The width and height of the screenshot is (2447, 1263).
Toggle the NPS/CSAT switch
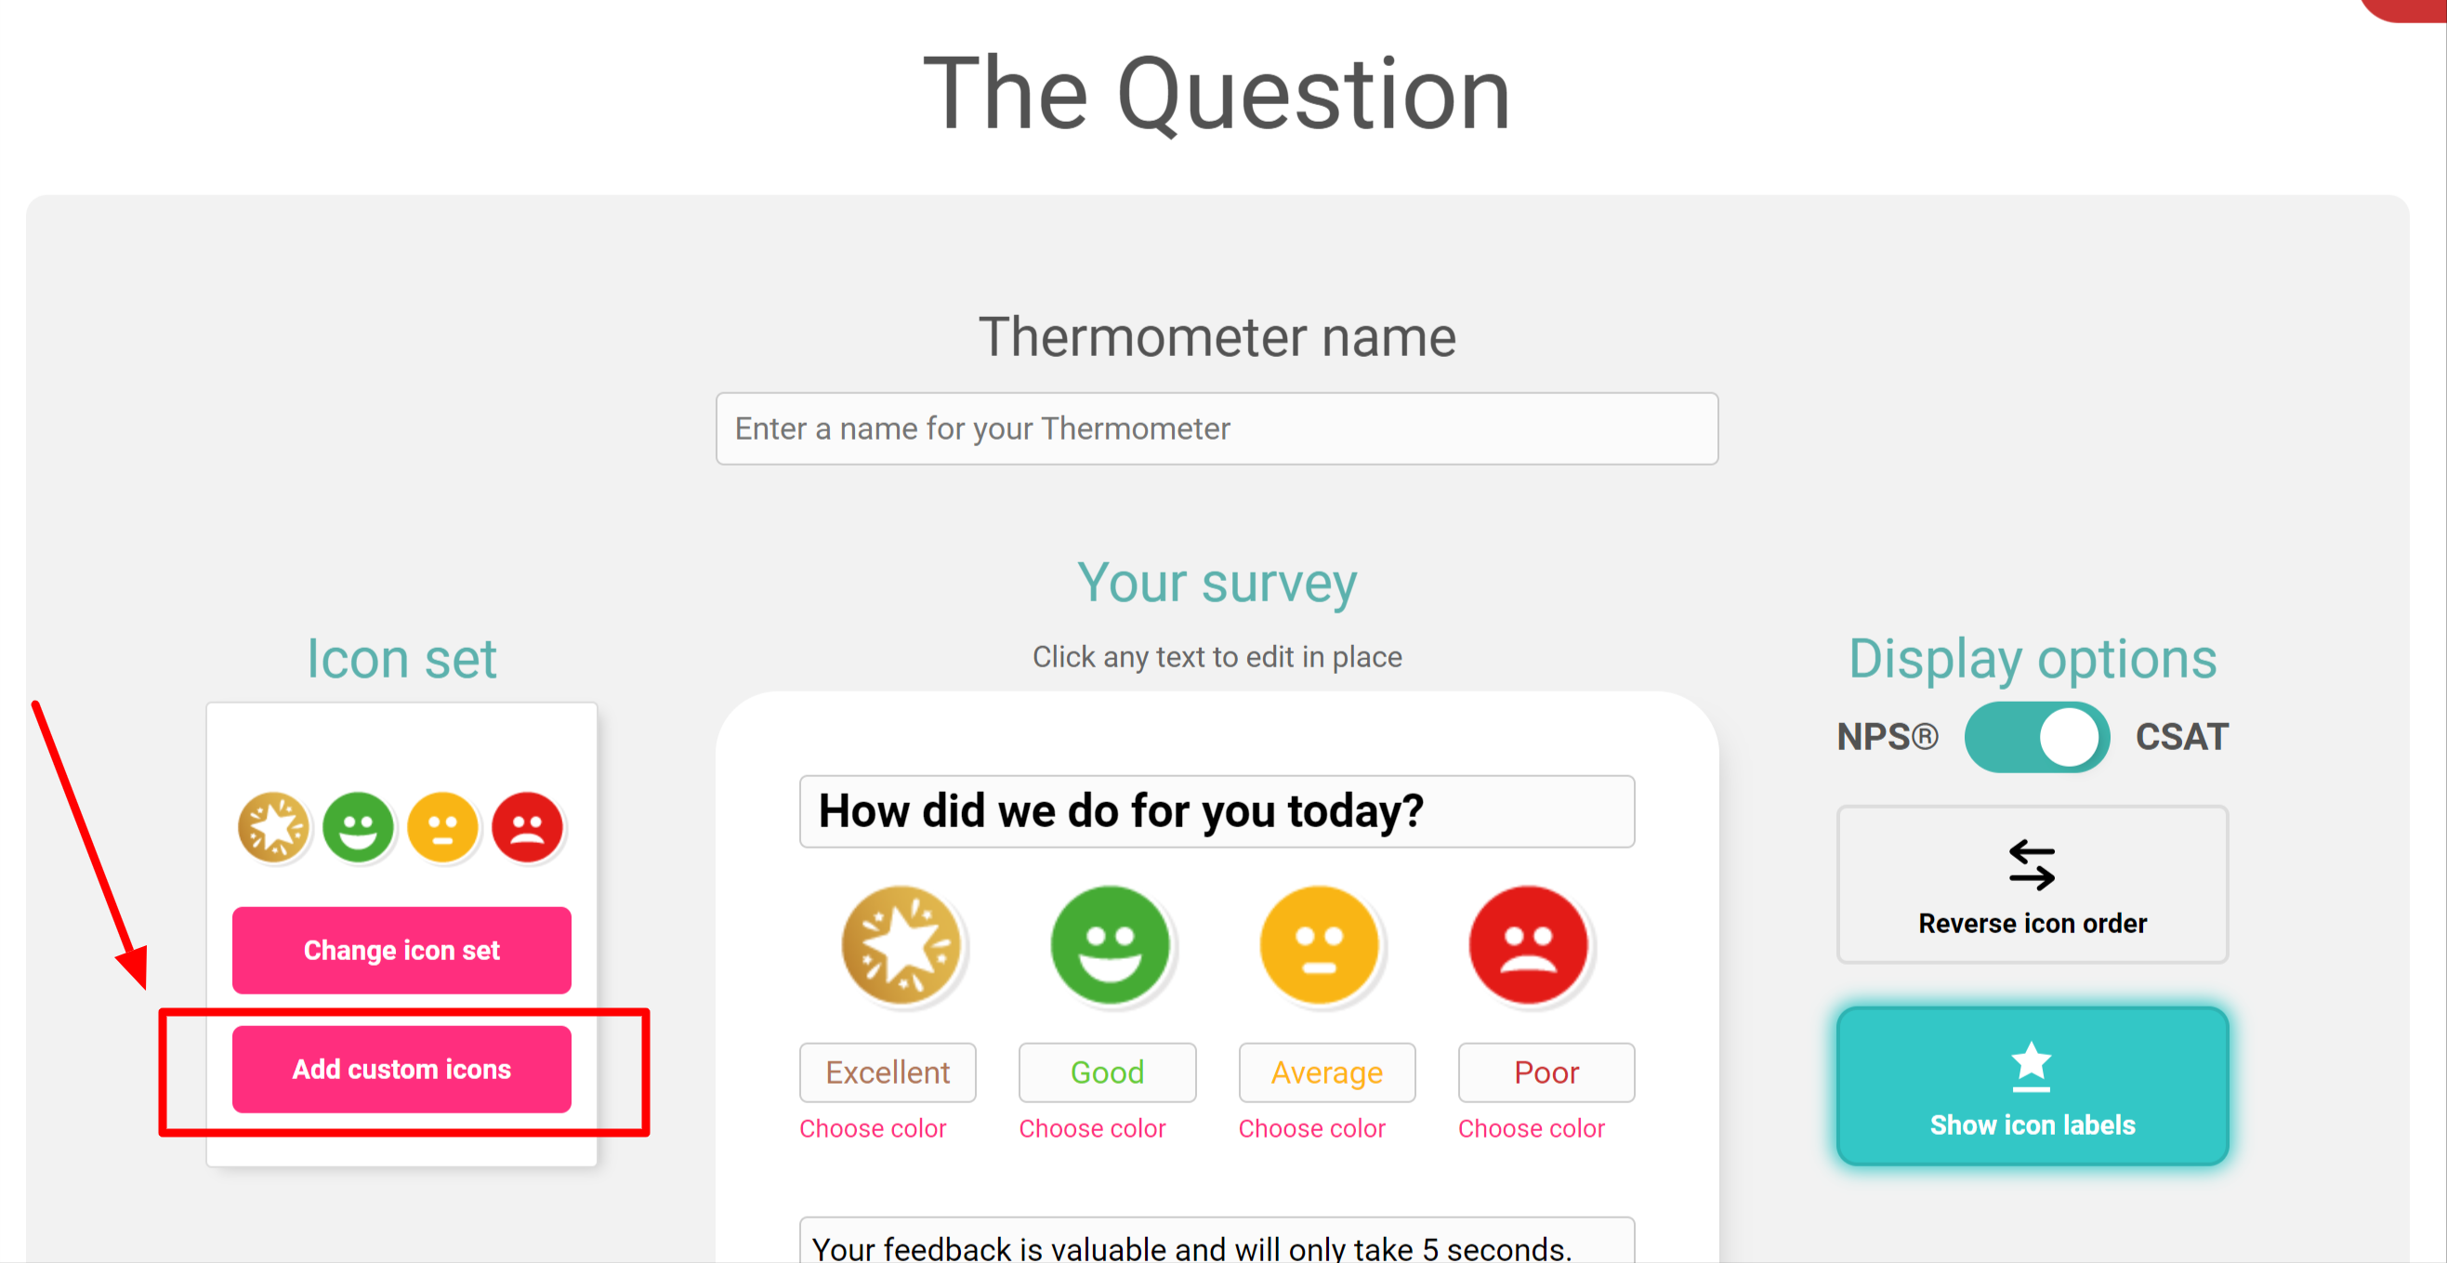point(2036,737)
